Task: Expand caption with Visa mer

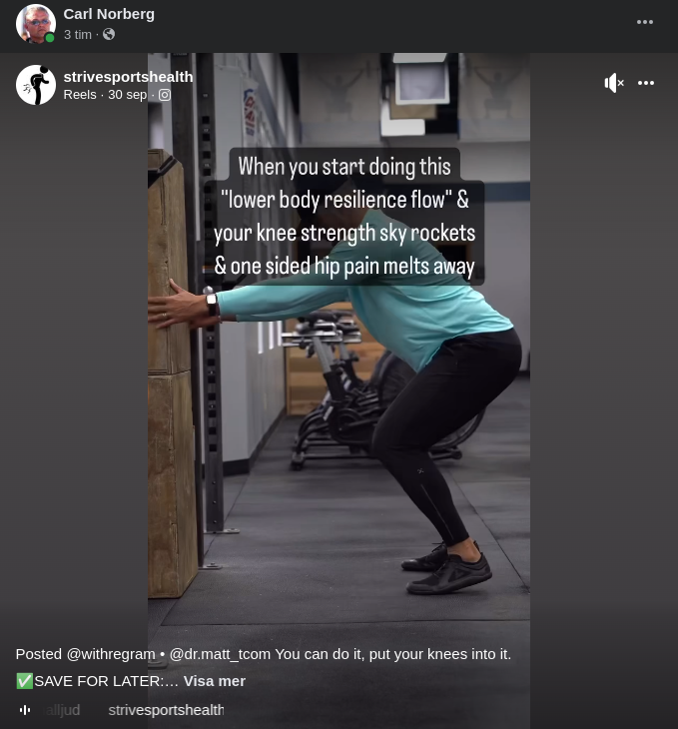Action: click(215, 681)
